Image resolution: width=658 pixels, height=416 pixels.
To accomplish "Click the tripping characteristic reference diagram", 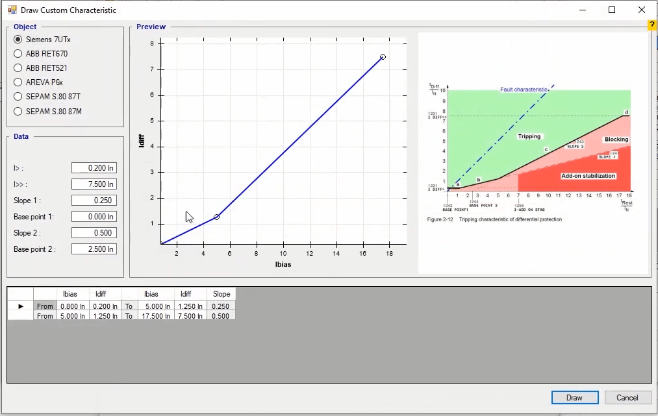I will coord(533,153).
